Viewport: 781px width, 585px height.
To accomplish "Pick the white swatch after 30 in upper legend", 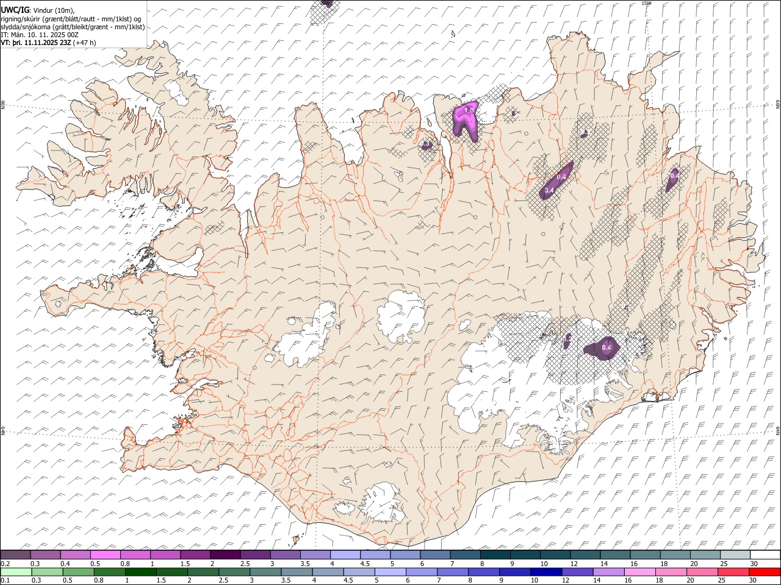I will click(765, 555).
